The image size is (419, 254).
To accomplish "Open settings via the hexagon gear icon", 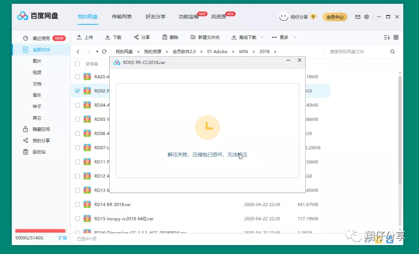I will (367, 17).
